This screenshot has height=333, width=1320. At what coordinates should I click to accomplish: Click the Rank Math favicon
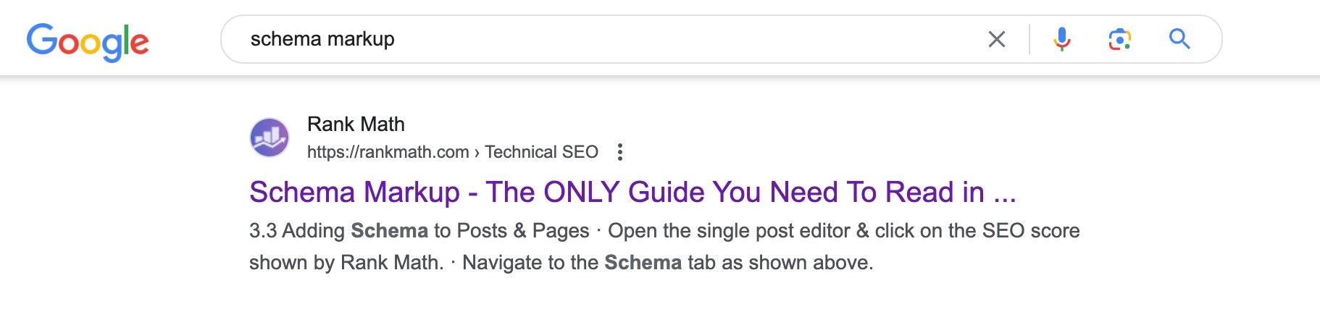pyautogui.click(x=270, y=138)
